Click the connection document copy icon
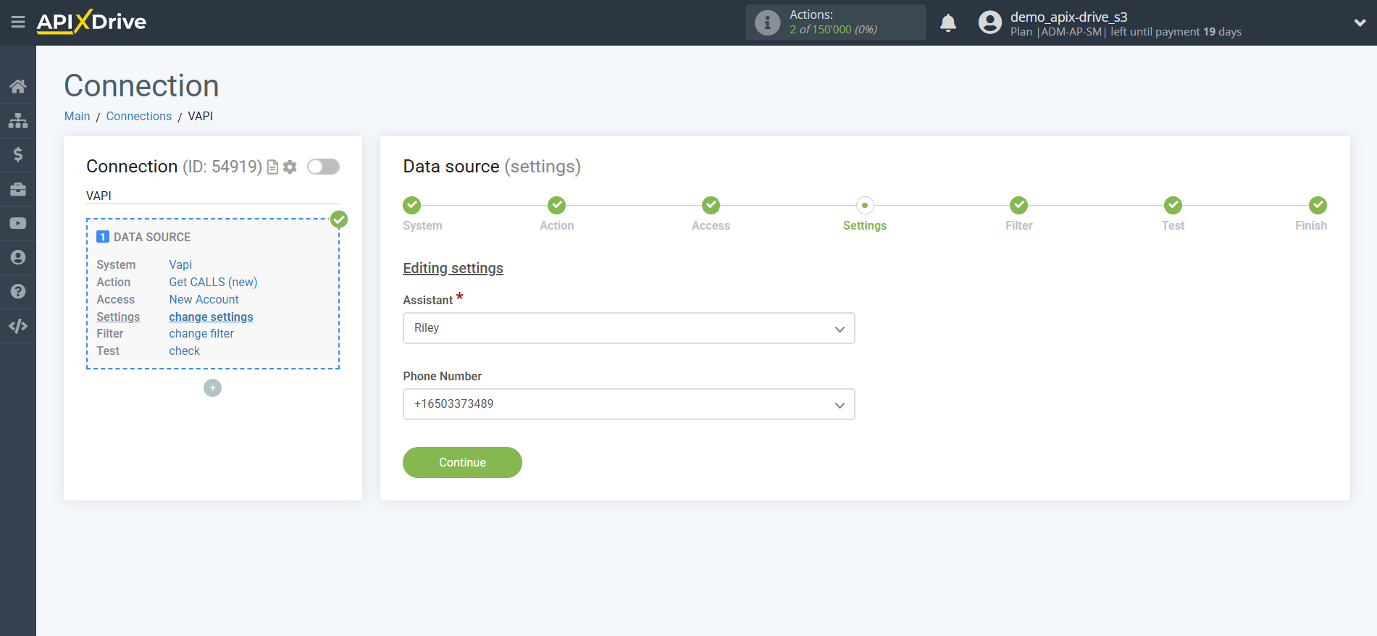 [273, 167]
